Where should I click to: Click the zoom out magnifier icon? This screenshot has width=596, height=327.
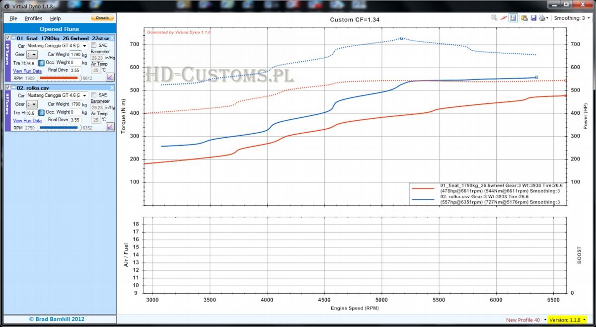tap(494, 18)
